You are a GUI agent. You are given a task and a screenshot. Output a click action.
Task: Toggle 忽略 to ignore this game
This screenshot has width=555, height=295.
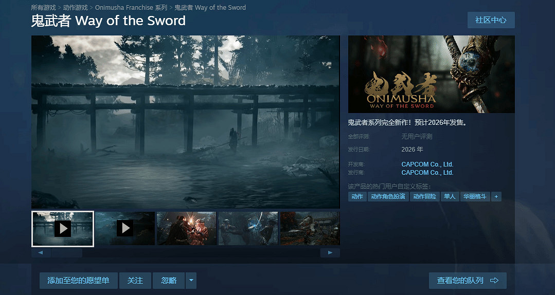click(169, 281)
